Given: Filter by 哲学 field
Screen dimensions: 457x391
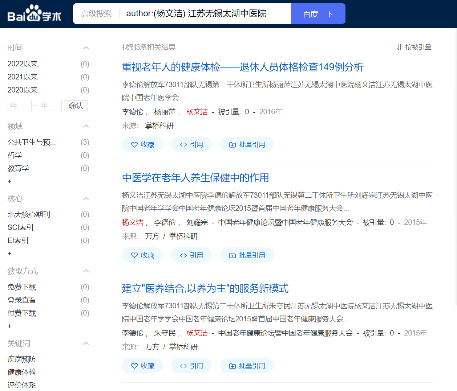Looking at the screenshot, I should click(x=15, y=155).
